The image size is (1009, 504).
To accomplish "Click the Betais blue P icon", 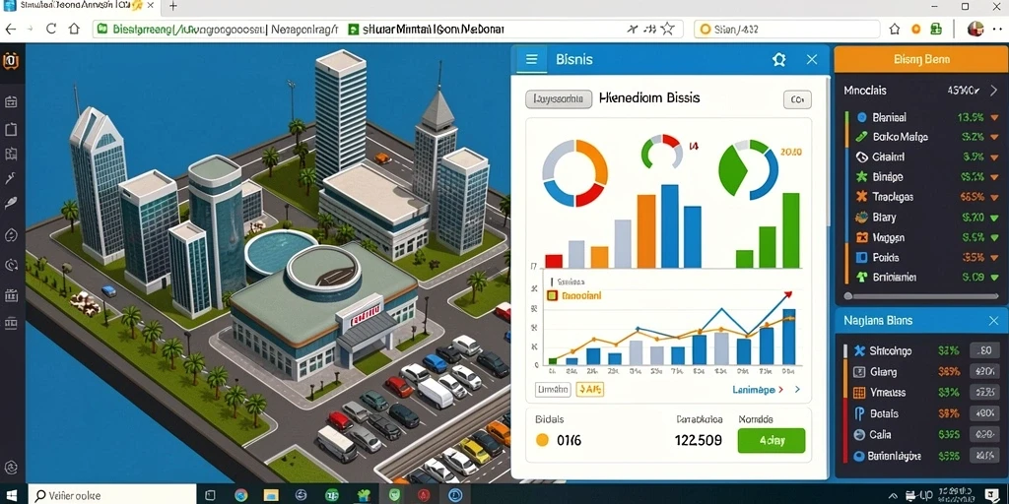I will (x=858, y=413).
